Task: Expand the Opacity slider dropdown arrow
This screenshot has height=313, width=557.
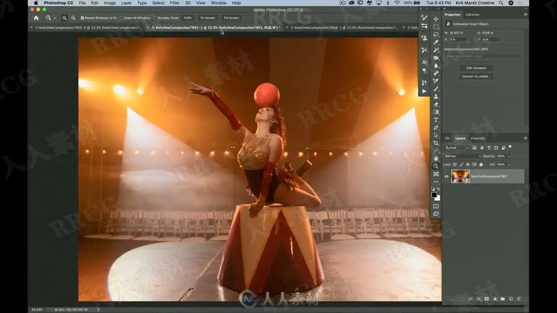Action: point(509,156)
